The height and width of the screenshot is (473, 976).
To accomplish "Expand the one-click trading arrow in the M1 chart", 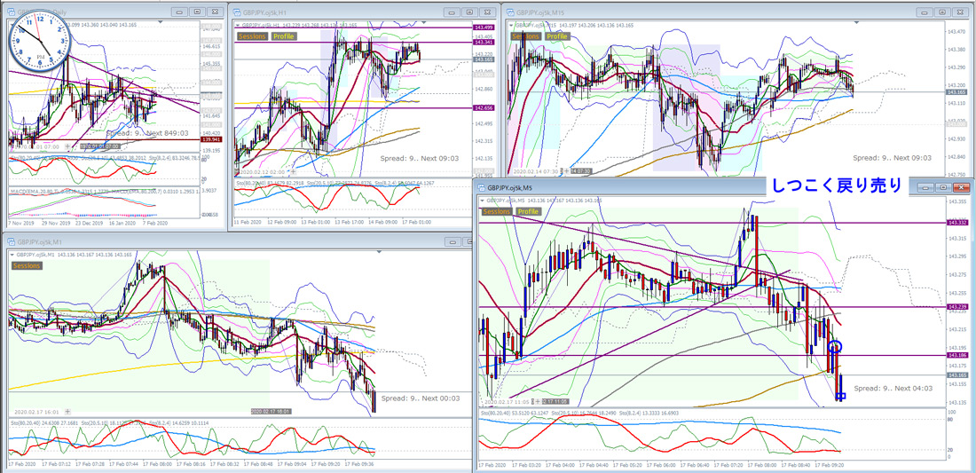I will [12, 254].
